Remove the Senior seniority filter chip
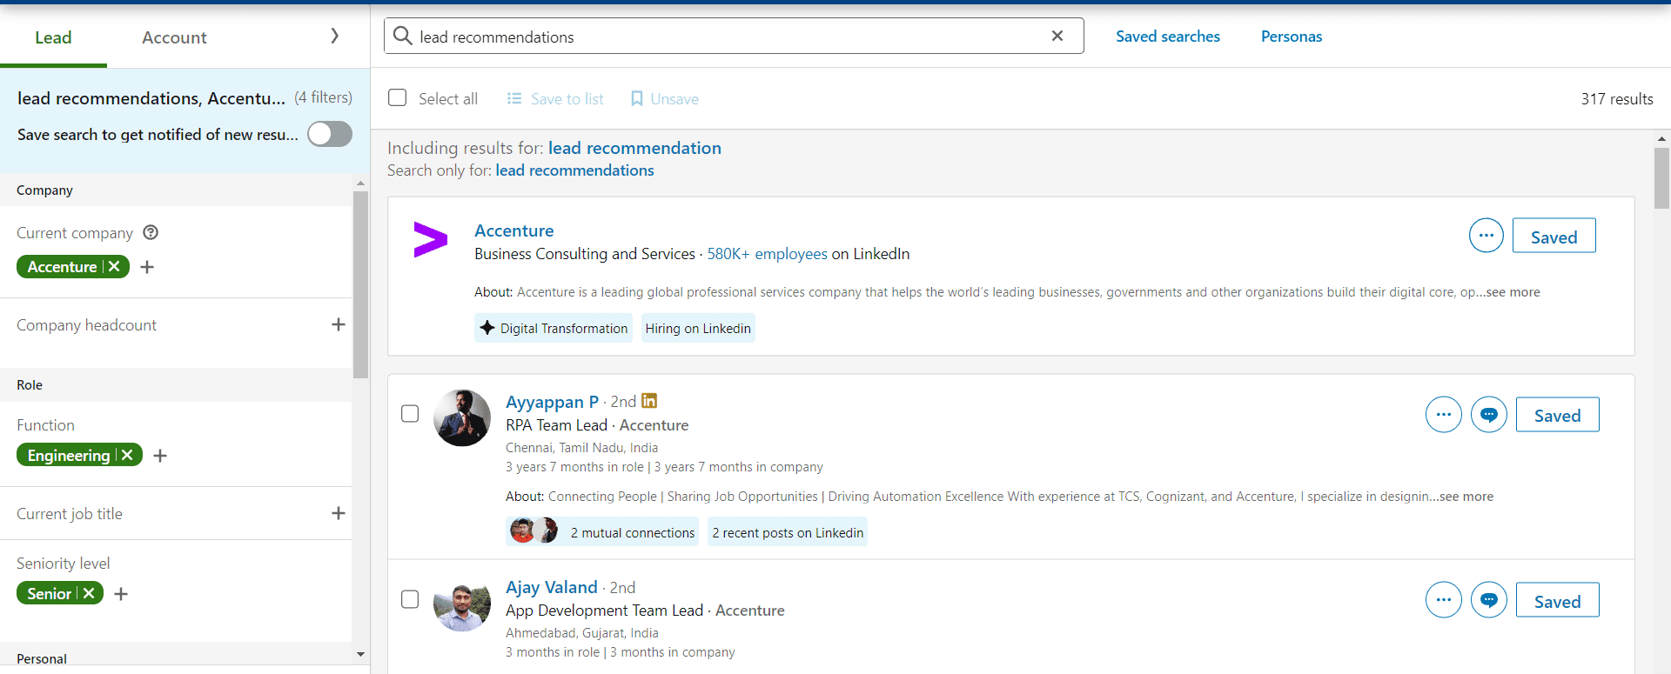The width and height of the screenshot is (1671, 674). coord(89,593)
